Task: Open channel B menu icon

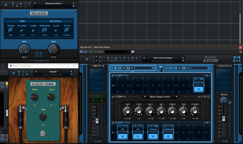Action: click(x=209, y=68)
